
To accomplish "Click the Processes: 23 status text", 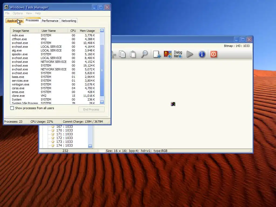I will click(13, 122).
